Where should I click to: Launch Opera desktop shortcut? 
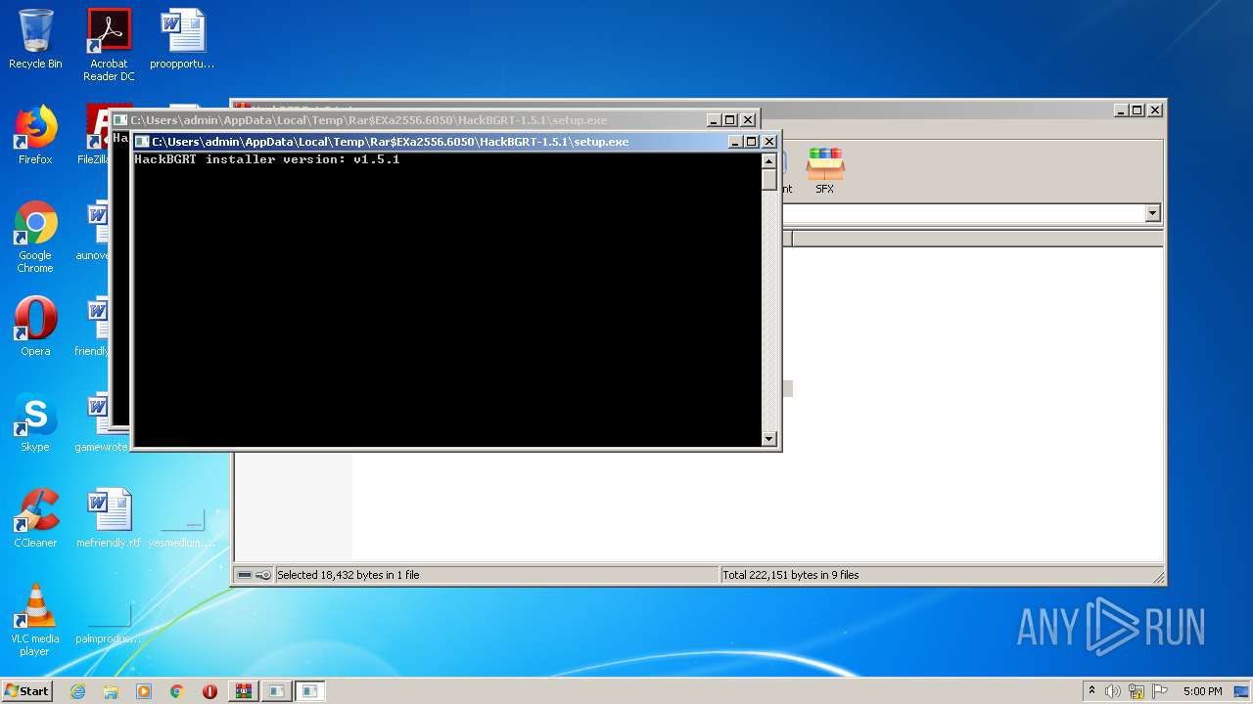pyautogui.click(x=35, y=327)
